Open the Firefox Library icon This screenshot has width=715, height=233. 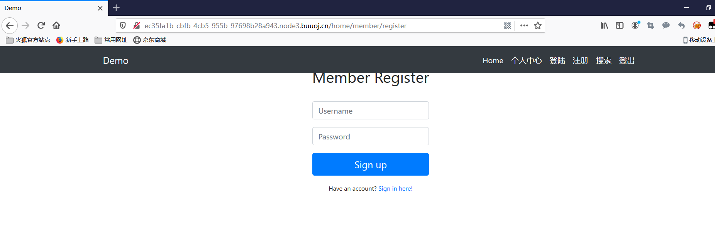[x=604, y=25]
